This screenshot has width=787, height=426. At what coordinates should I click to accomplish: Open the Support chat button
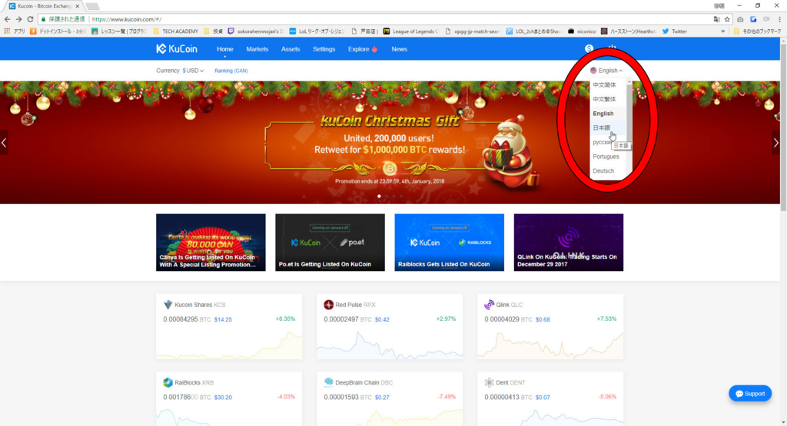pyautogui.click(x=750, y=394)
